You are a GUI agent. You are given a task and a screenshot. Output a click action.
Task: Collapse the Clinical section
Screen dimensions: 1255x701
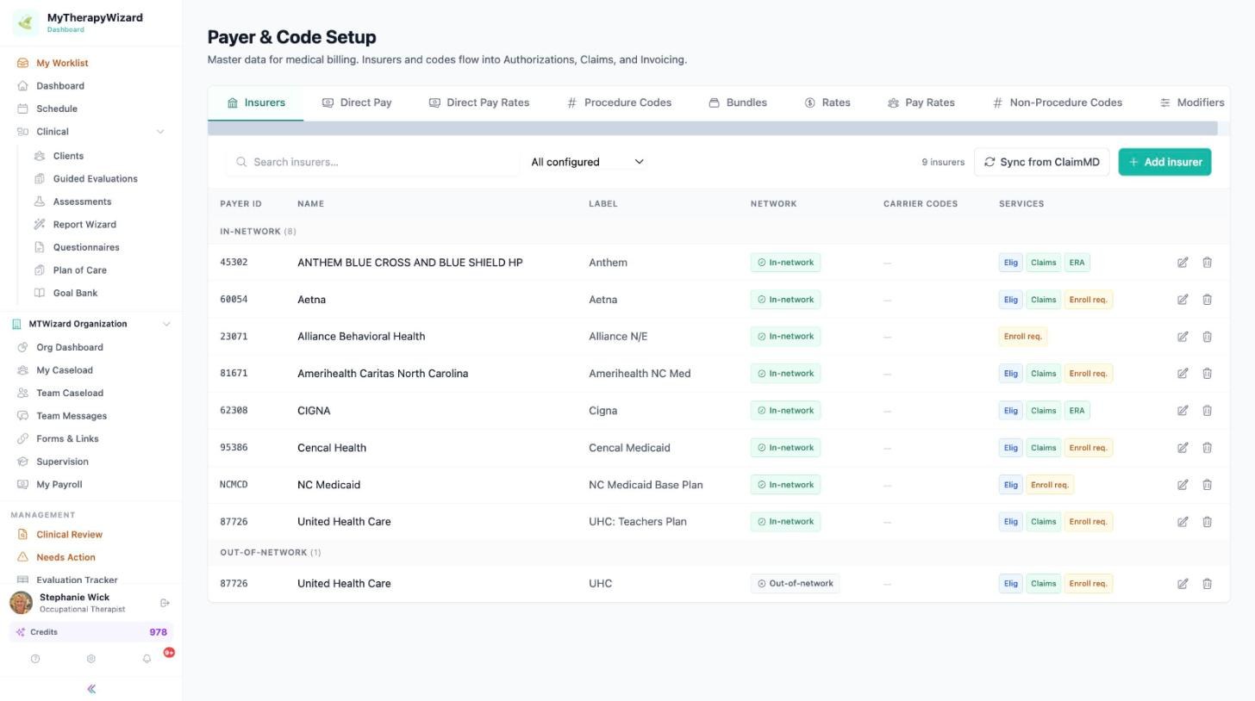pos(159,132)
